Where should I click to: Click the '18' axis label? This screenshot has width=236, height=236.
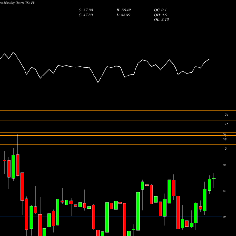coord(226,124)
